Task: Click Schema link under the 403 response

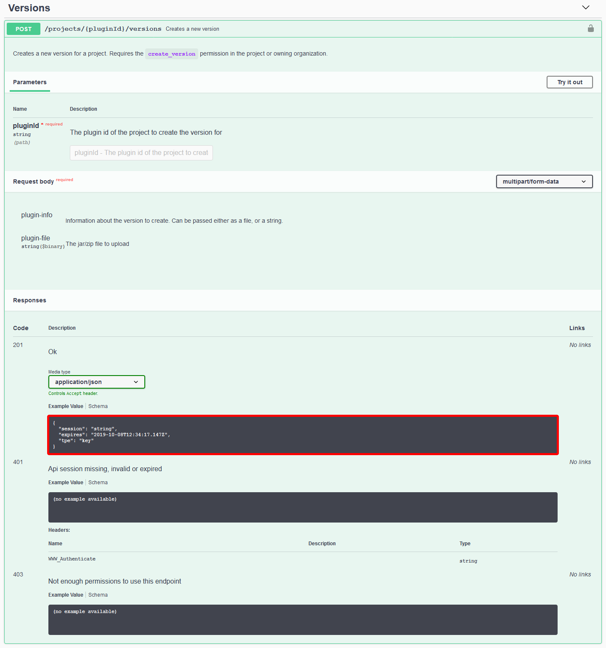Action: (98, 595)
